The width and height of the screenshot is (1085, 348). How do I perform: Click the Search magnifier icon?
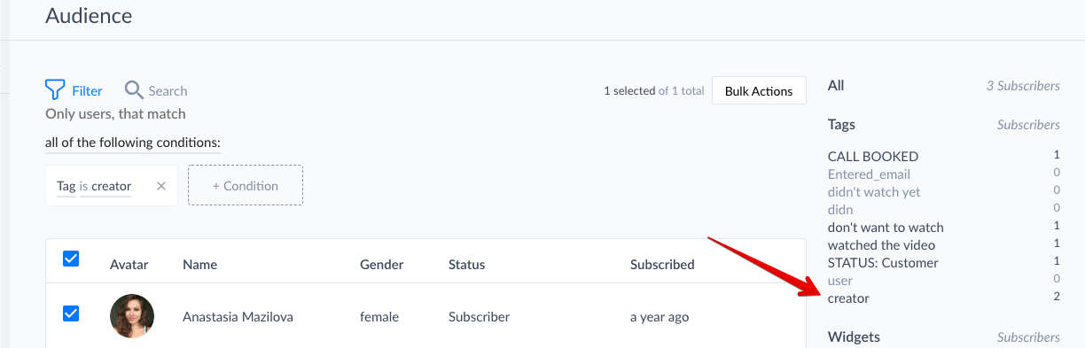tap(134, 89)
